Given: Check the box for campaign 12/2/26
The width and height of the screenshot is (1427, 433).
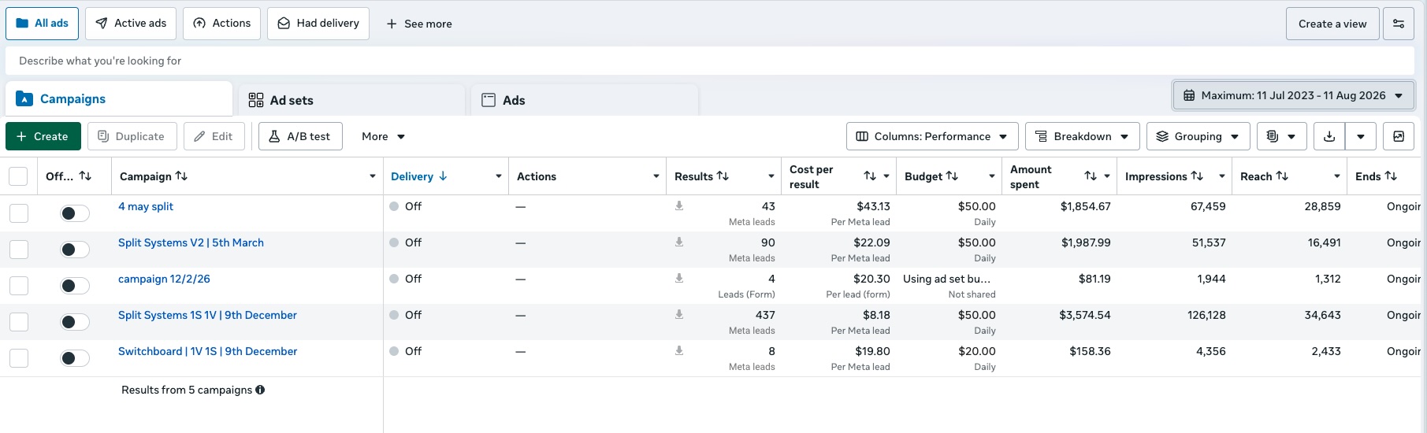Looking at the screenshot, I should (x=19, y=286).
